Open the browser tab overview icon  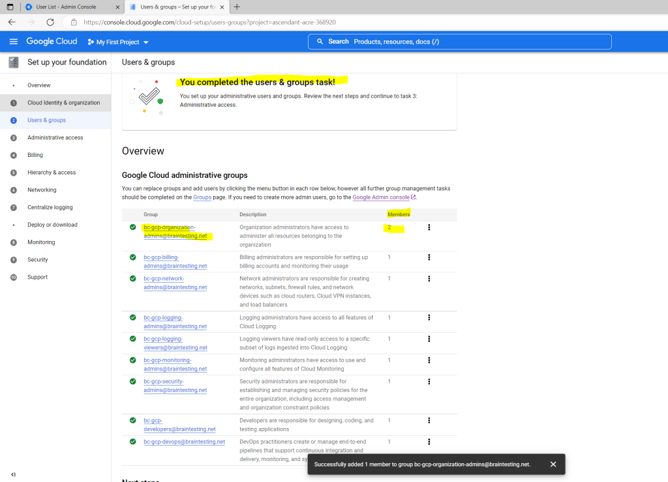pos(10,7)
